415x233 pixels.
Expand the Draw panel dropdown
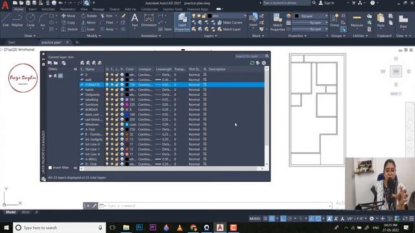coord(30,36)
